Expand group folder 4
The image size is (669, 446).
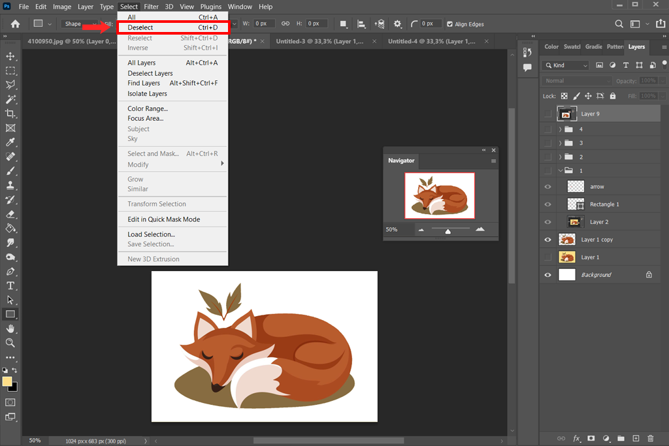tap(560, 129)
